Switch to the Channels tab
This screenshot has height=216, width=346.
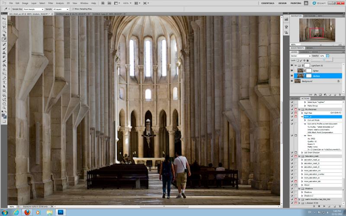click(x=304, y=52)
